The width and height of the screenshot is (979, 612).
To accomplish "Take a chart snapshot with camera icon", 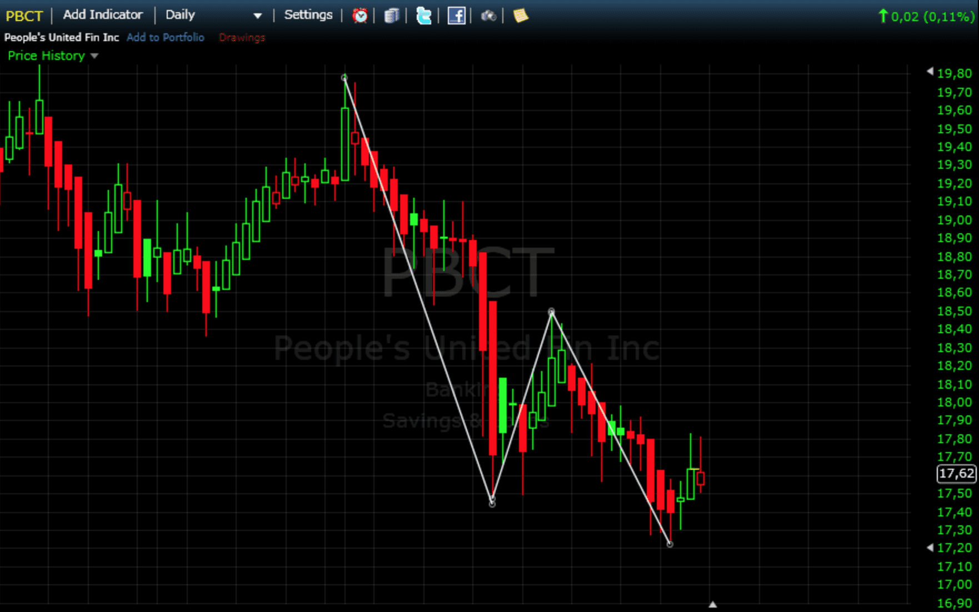I will point(488,16).
